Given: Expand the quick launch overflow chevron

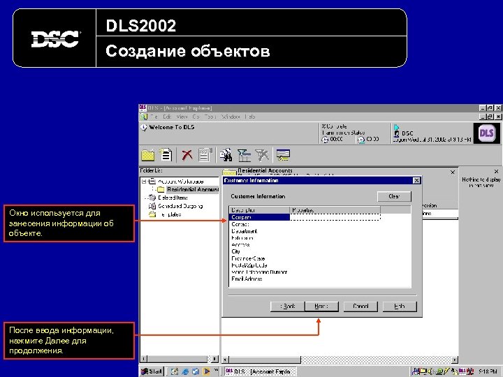Looking at the screenshot, I should point(216,370).
